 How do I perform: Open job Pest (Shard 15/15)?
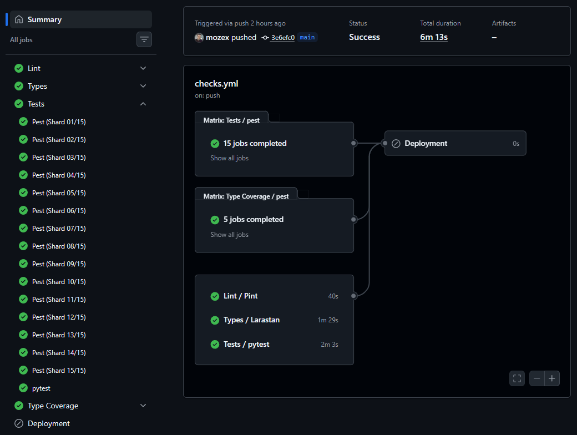pyautogui.click(x=59, y=370)
